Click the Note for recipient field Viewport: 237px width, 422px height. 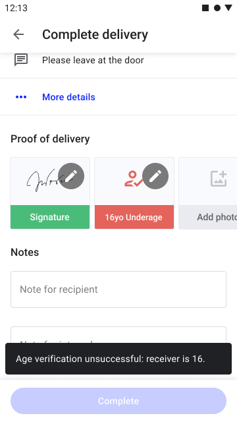(118, 289)
